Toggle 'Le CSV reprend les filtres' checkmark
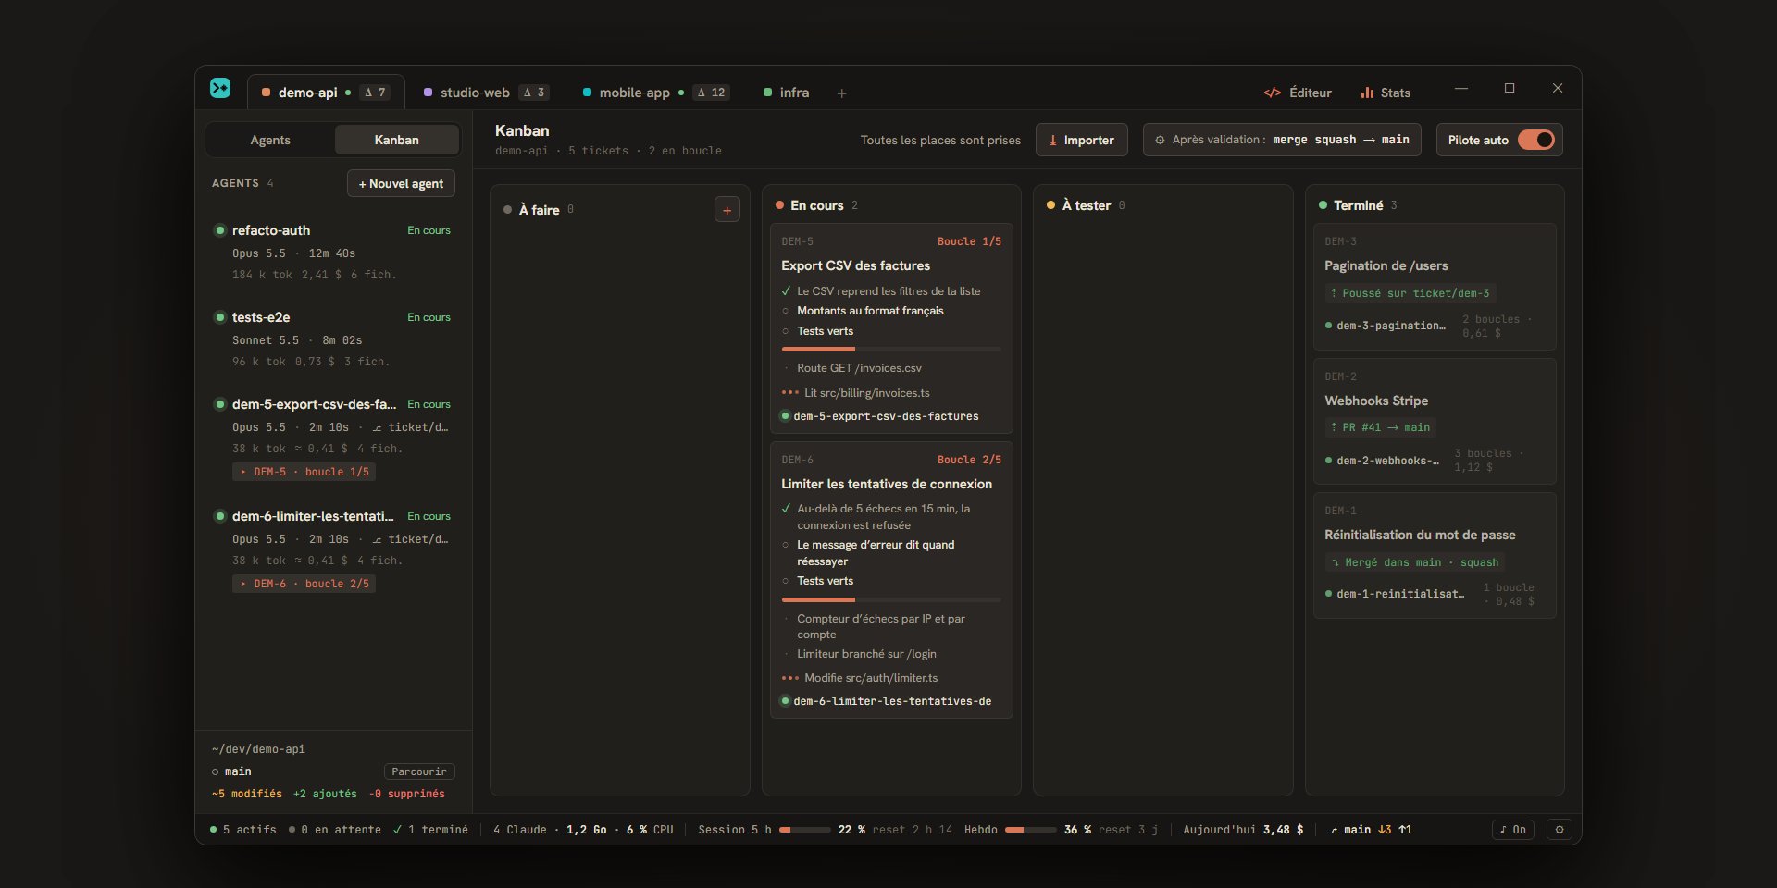Image resolution: width=1777 pixels, height=888 pixels. pyautogui.click(x=786, y=290)
